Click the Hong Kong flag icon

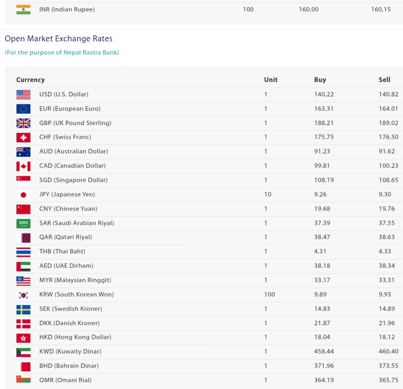[x=23, y=338]
